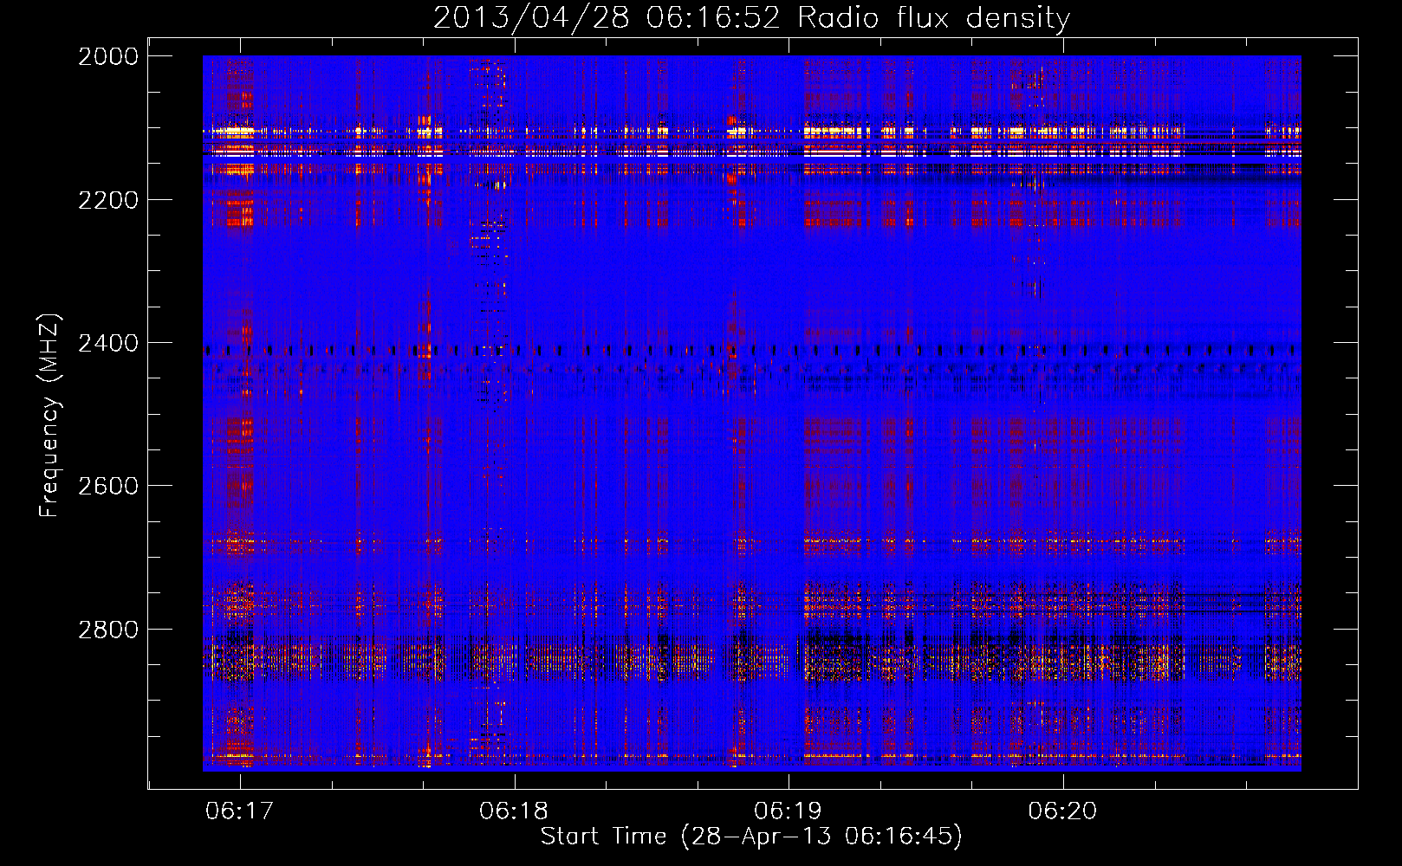This screenshot has width=1402, height=866.
Task: Click the 2400 frequency tick label
Action: pyautogui.click(x=108, y=344)
